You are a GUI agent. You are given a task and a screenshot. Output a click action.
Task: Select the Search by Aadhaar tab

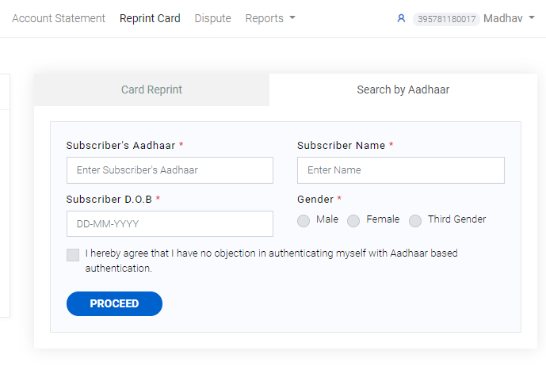coord(403,90)
